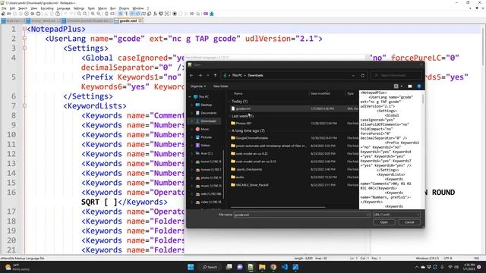The image size is (486, 273).
Task: Click the Zoom In icon in Notepad++ toolbar
Action: click(x=93, y=14)
